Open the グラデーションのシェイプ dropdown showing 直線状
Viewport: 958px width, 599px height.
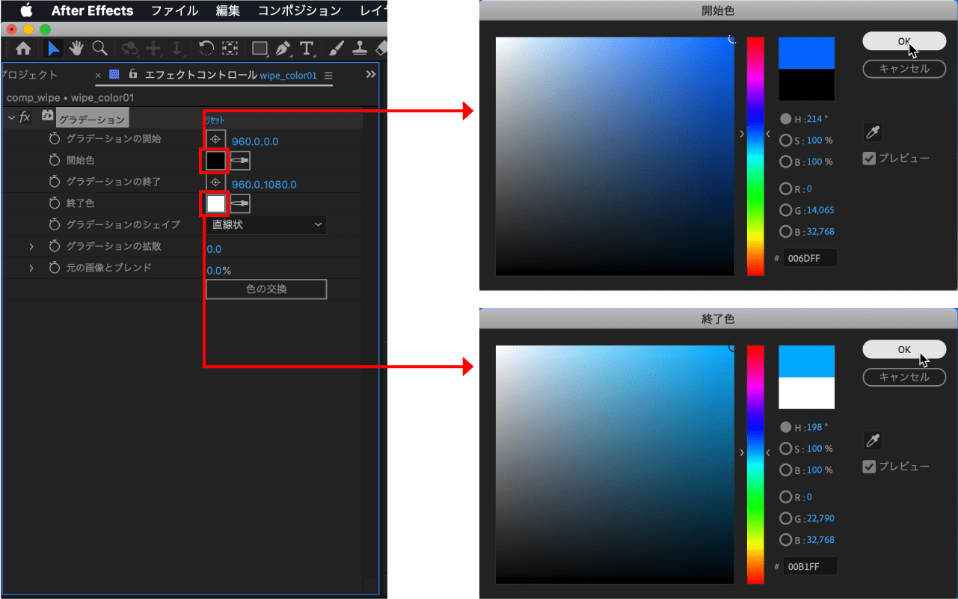point(266,224)
